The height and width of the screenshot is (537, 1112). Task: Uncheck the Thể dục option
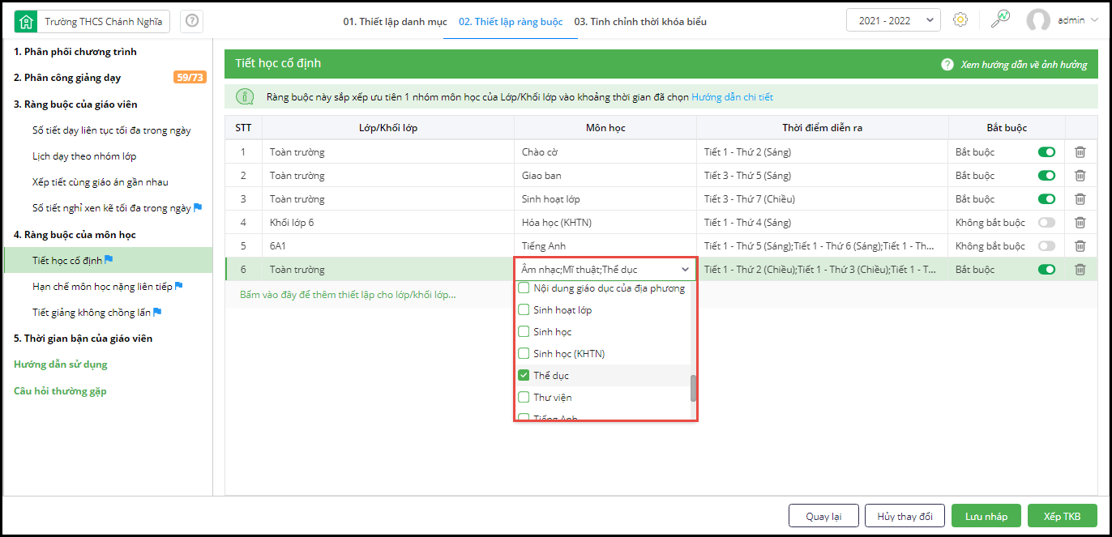pos(524,376)
